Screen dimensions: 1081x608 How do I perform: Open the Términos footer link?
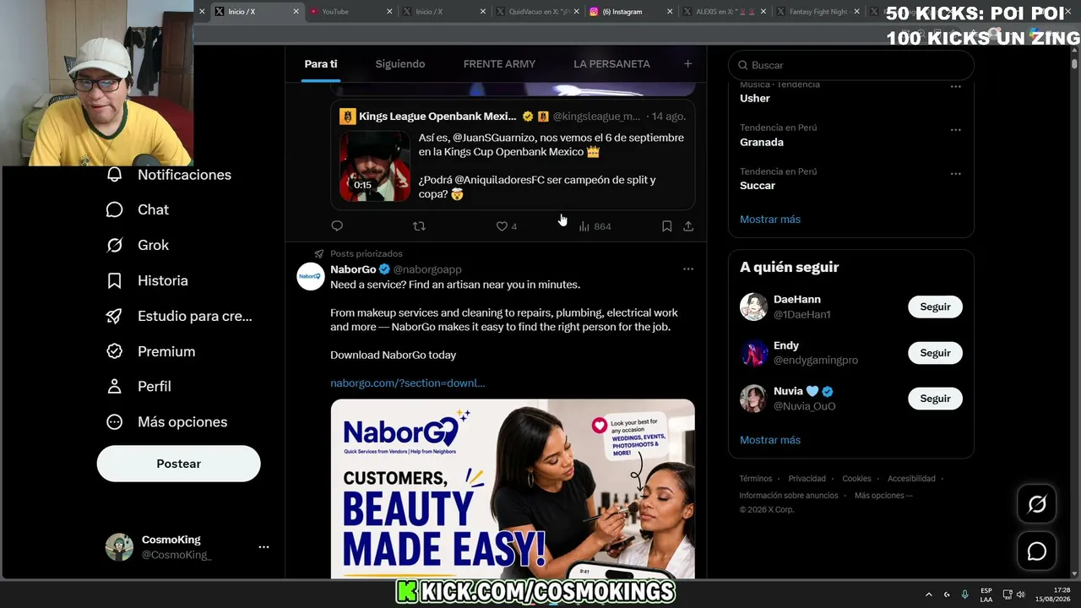coord(756,479)
